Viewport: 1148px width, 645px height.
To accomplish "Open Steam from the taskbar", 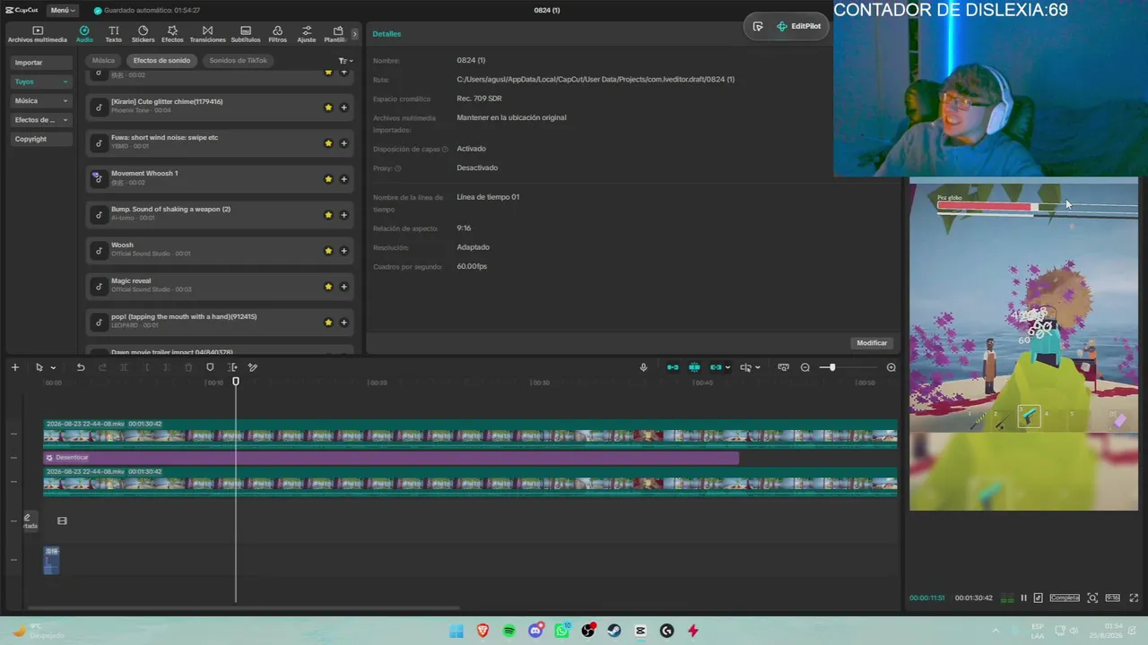I will click(x=614, y=631).
